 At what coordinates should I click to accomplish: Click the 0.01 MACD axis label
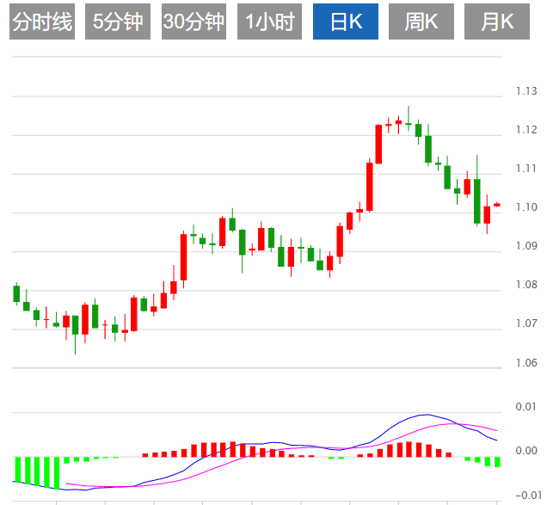526,407
